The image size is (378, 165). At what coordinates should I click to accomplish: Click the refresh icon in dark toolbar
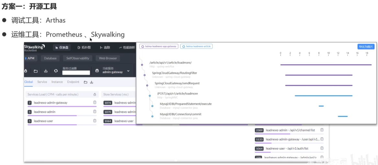click(x=56, y=71)
